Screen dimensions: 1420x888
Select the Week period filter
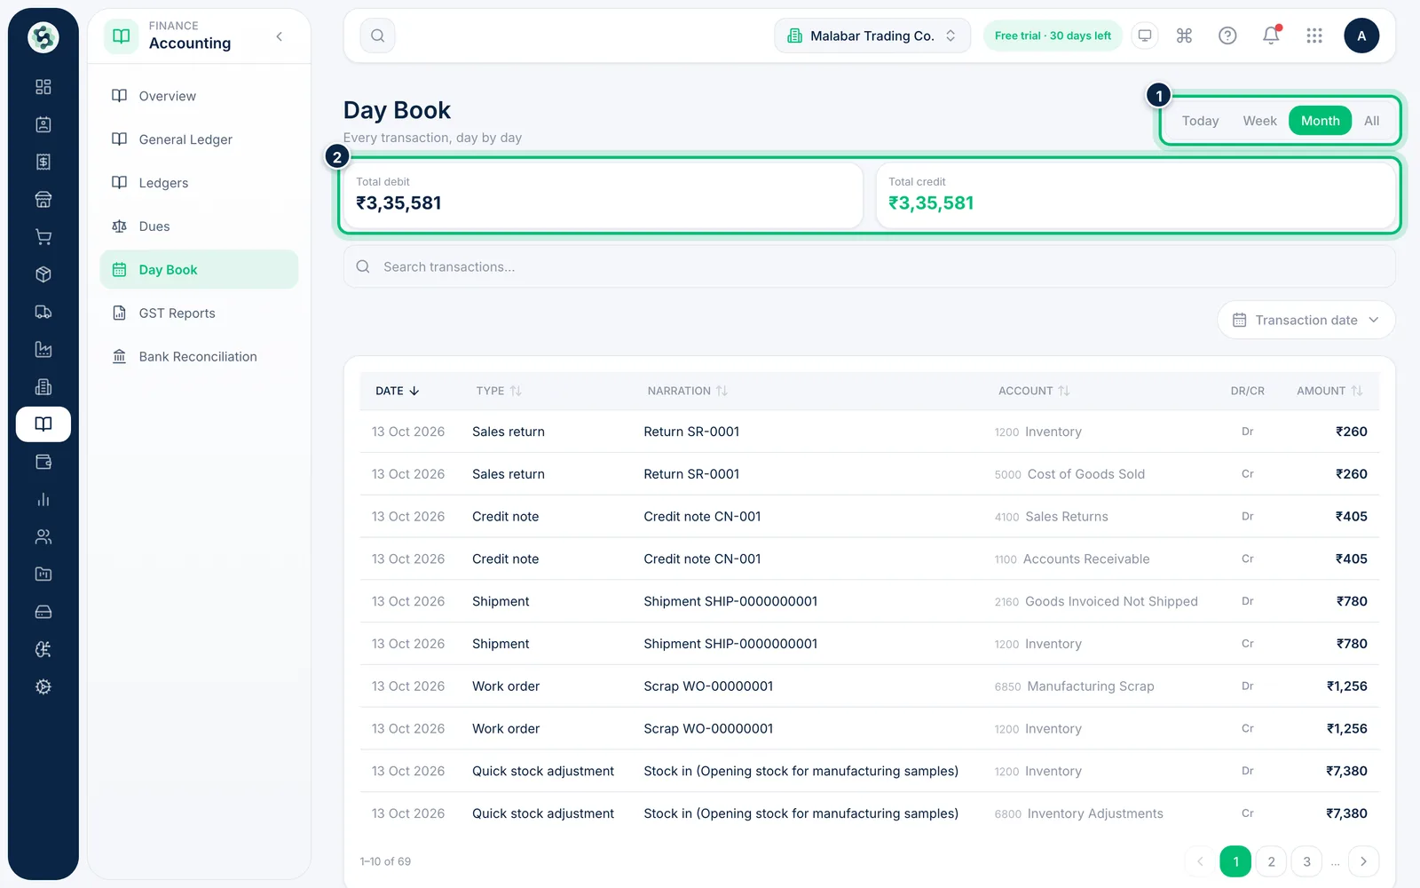1259,121
